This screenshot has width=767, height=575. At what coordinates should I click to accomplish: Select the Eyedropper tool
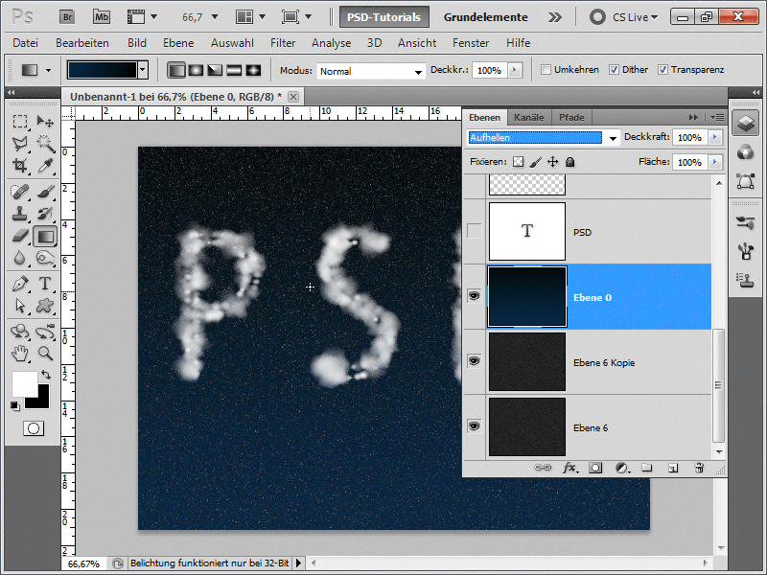pyautogui.click(x=45, y=166)
